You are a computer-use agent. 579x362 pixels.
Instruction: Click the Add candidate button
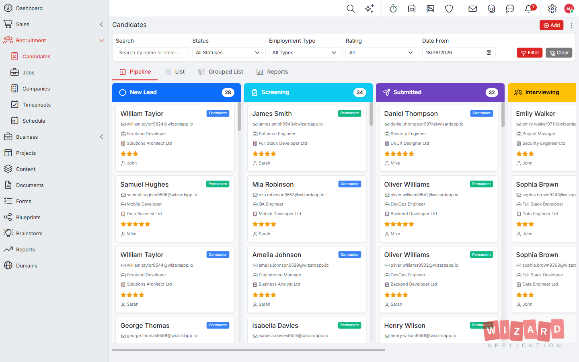click(x=551, y=25)
